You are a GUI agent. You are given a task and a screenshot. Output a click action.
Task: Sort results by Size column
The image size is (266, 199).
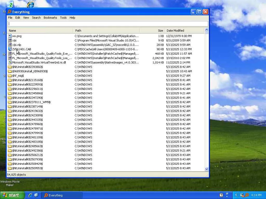tap(152, 31)
